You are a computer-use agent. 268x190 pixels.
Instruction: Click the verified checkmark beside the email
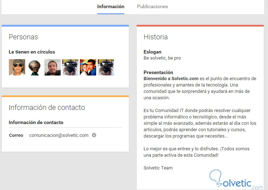pos(94,135)
